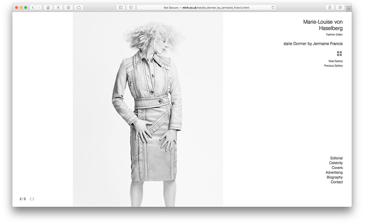
Task: Open the Contact page
Action: 337,182
